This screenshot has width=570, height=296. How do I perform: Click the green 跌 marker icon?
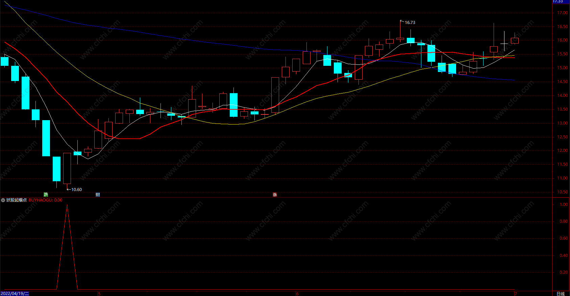(x=46, y=194)
